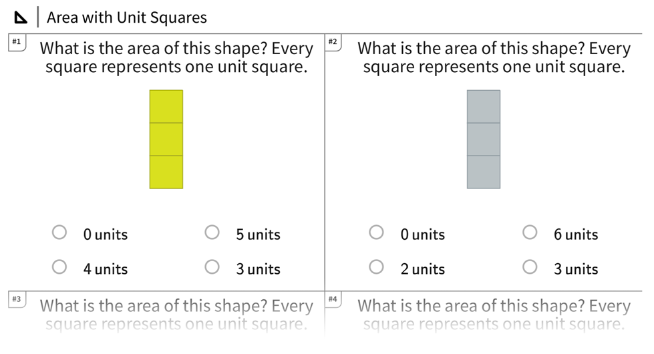Screen dimensions: 654x354
Task: Select "3 units" for the yellow shape question
Action: click(212, 267)
